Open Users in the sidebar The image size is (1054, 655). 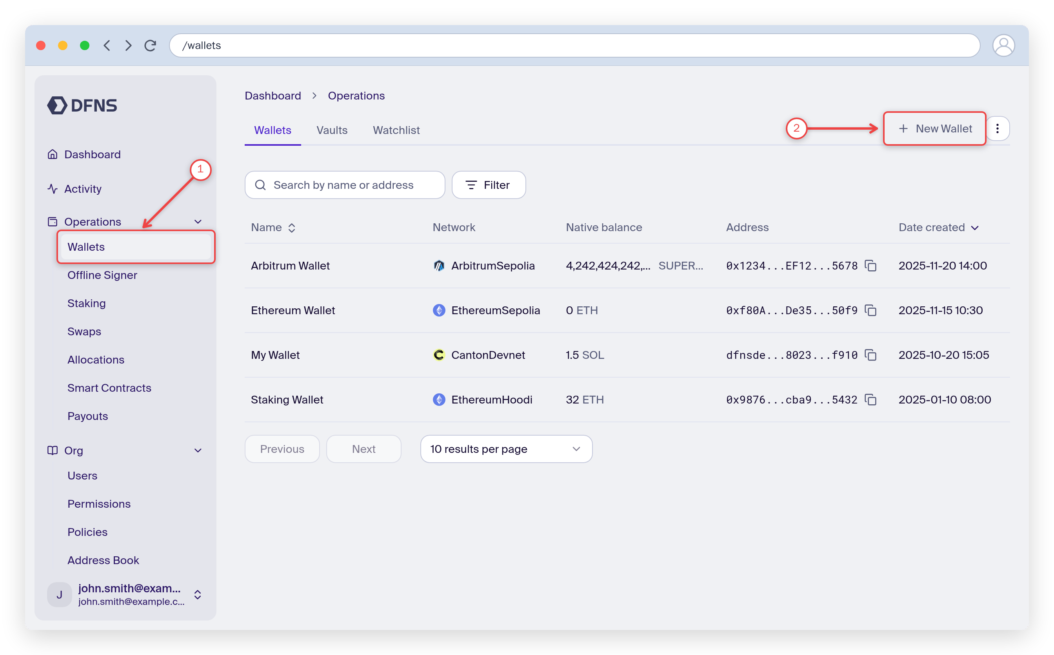tap(82, 476)
